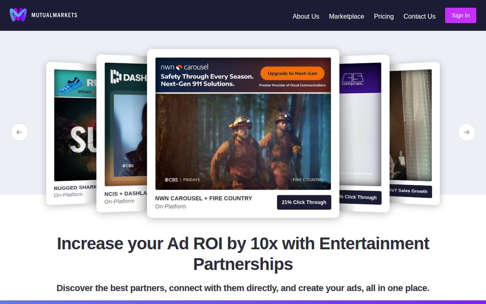The height and width of the screenshot is (304, 486).
Task: Select Contact Us in navigation
Action: (419, 16)
